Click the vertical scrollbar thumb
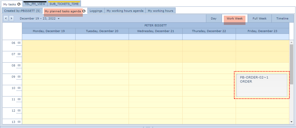Viewport: 296px width, 128px height. [x=291, y=64]
